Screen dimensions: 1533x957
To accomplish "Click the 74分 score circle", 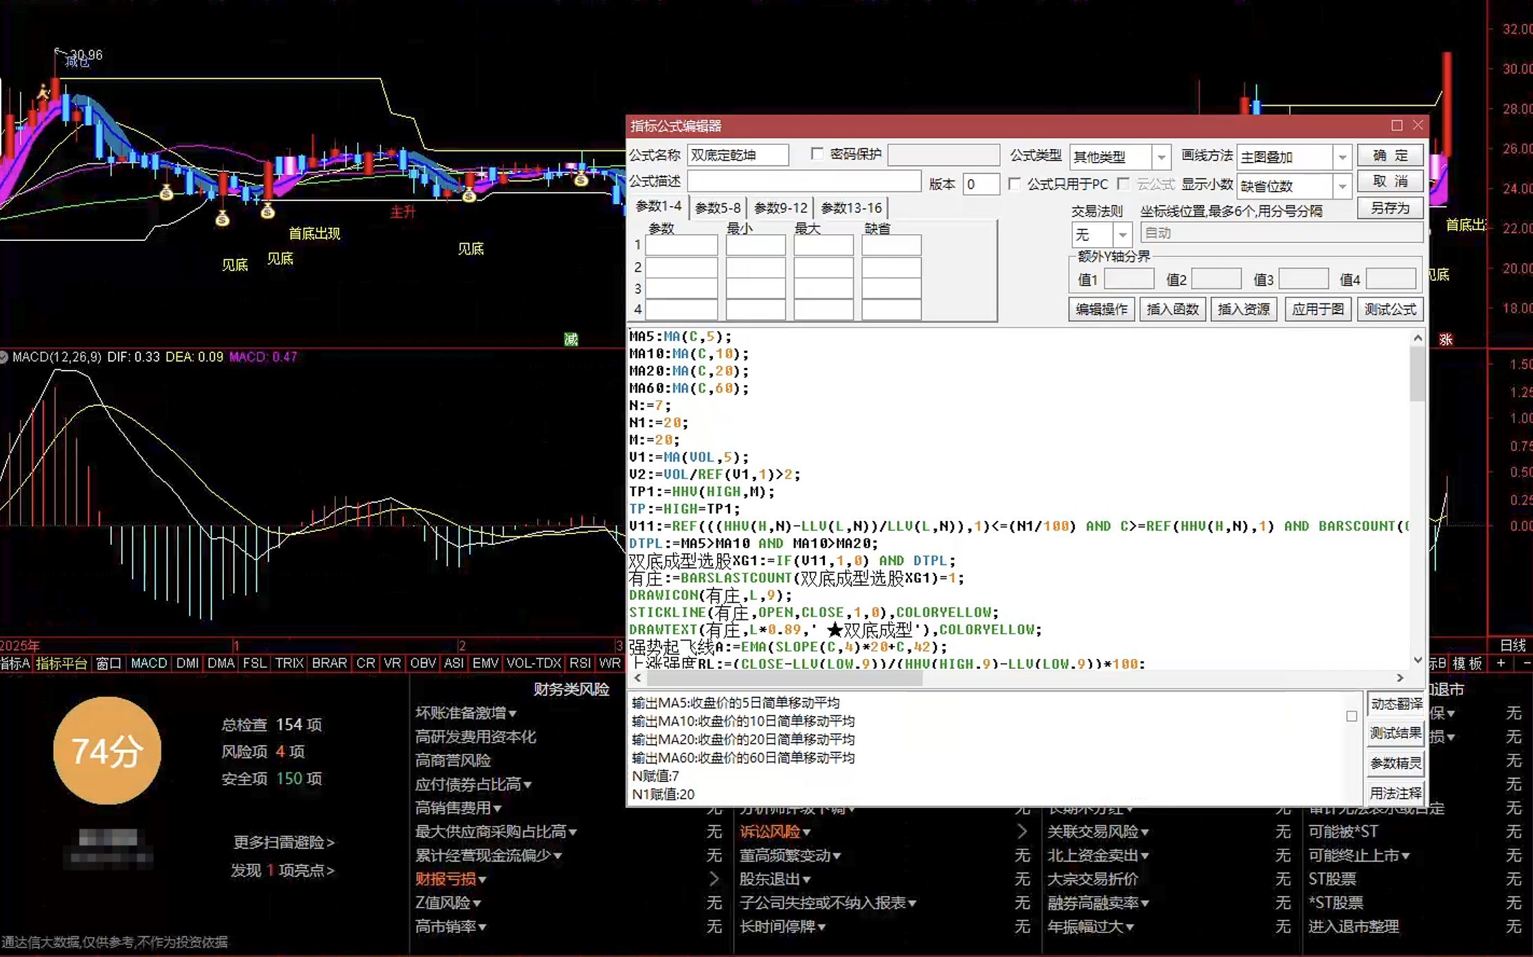I will (107, 750).
